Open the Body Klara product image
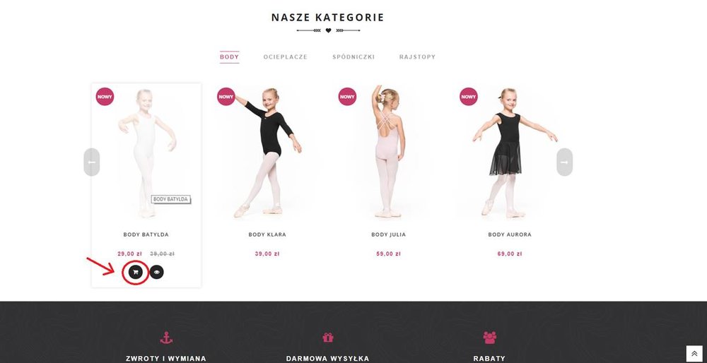This screenshot has height=363, width=707. pyautogui.click(x=267, y=153)
